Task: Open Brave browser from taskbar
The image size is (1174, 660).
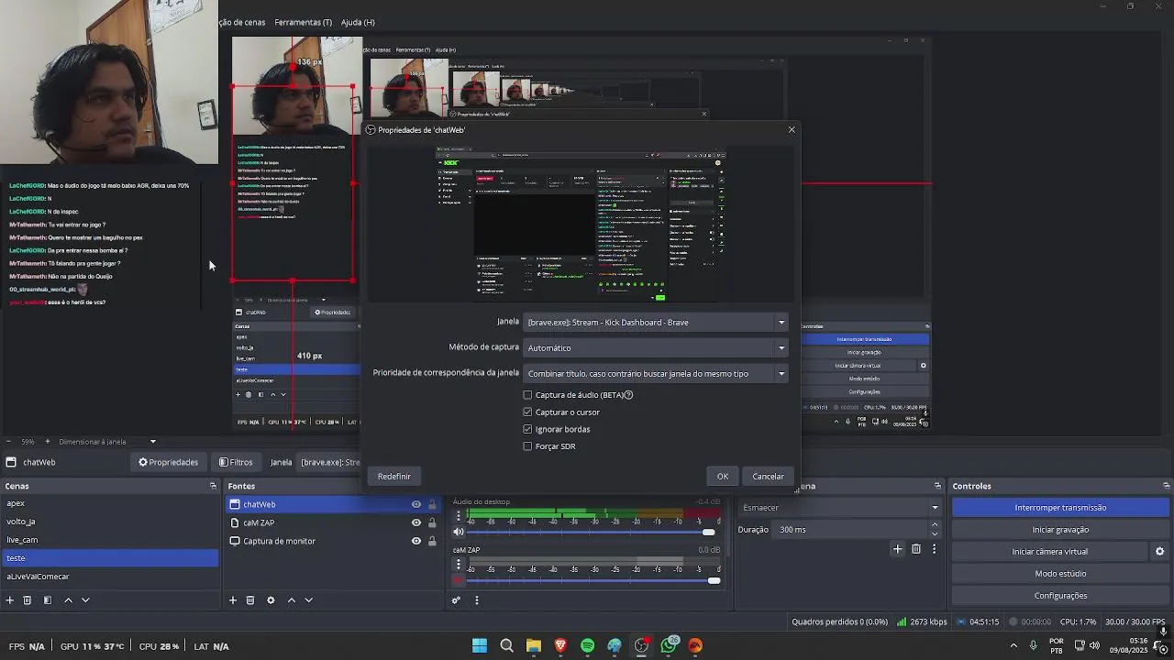Action: [560, 645]
